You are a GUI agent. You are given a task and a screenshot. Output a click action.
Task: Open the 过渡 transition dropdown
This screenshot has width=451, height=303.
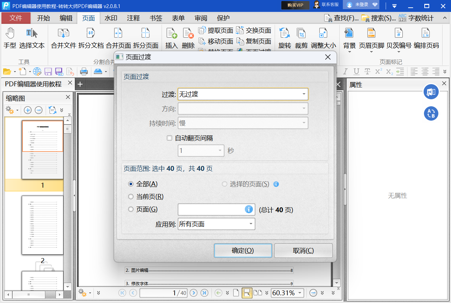pyautogui.click(x=243, y=94)
